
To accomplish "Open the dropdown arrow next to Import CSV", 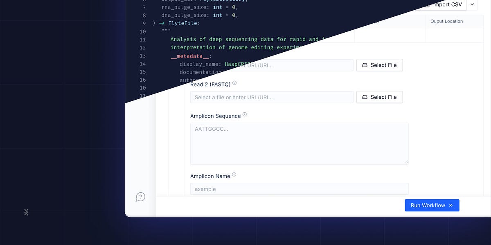I will pos(472,4).
